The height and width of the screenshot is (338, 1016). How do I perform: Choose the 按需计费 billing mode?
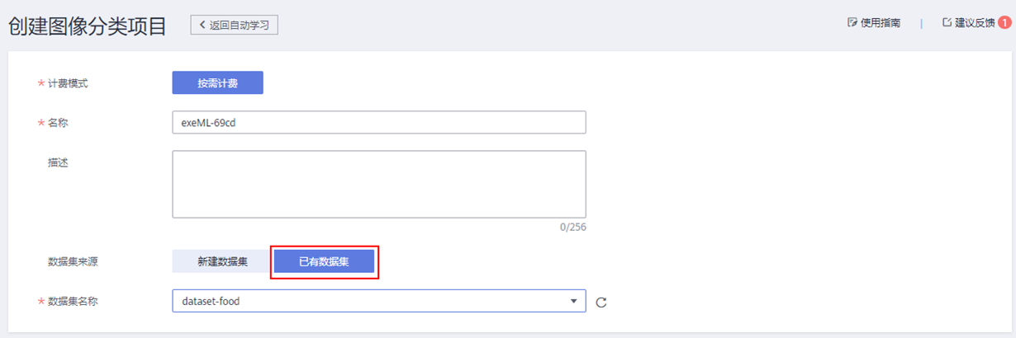(x=217, y=82)
